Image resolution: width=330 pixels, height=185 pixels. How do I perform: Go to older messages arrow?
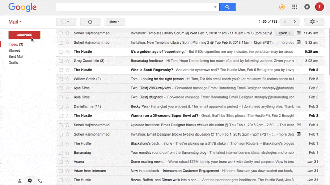295,22
